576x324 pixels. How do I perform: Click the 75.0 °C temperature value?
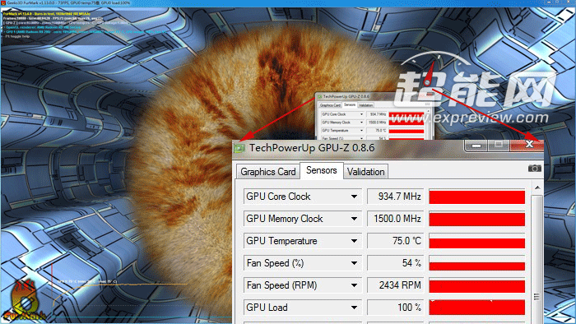point(395,241)
